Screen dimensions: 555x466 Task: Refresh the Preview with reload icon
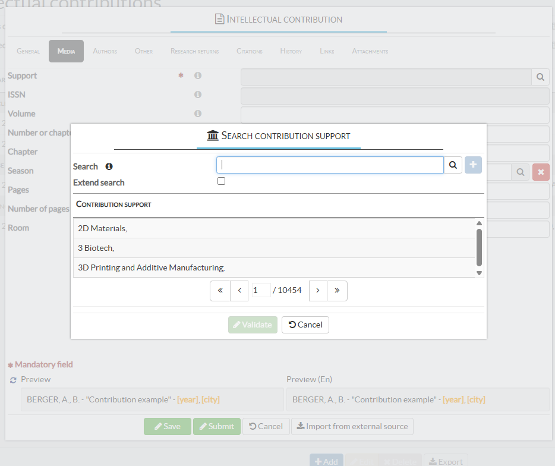pyautogui.click(x=13, y=380)
